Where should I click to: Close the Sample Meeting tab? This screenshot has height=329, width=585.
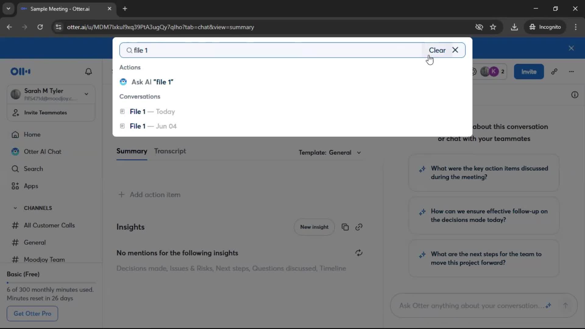109,9
